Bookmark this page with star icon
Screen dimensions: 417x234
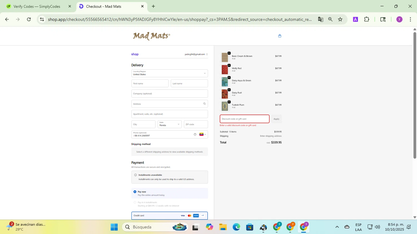coord(340,19)
